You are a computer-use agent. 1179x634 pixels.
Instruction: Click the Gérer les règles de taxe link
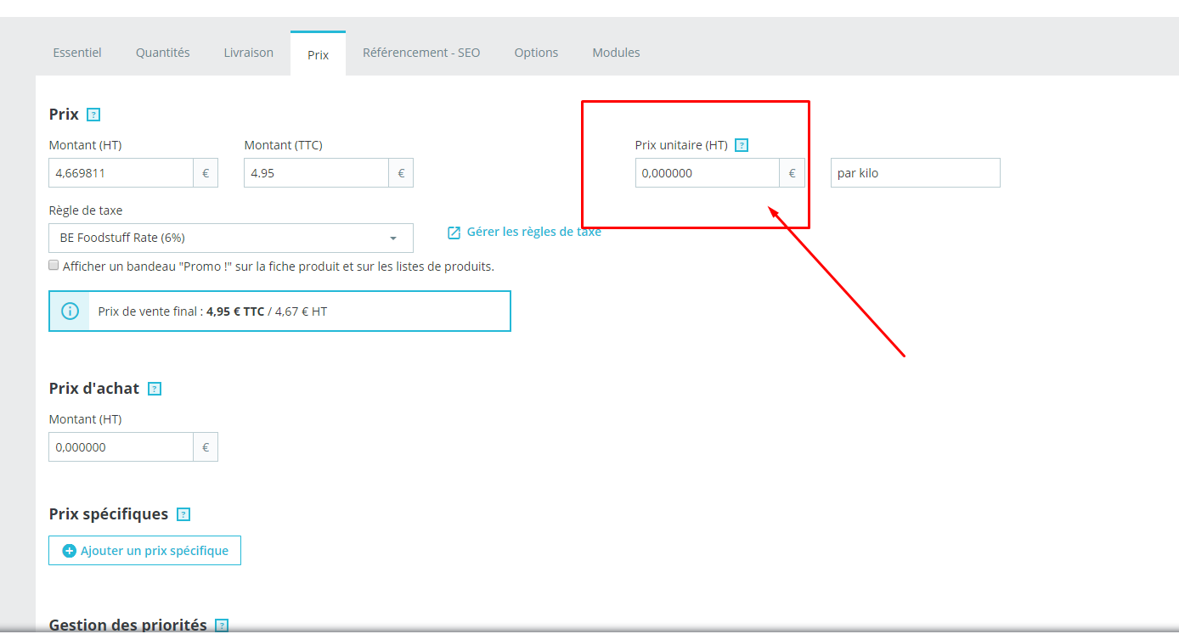pos(534,232)
